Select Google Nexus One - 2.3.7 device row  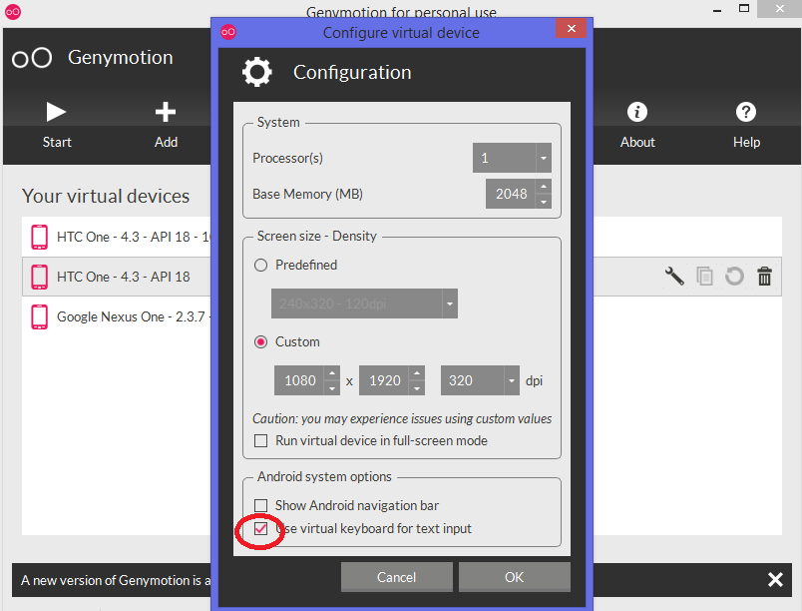[x=116, y=316]
